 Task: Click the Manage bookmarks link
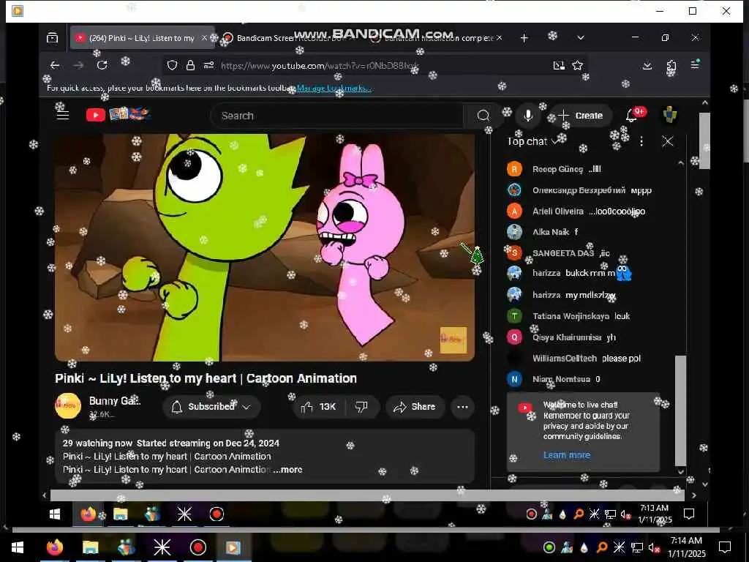point(334,88)
